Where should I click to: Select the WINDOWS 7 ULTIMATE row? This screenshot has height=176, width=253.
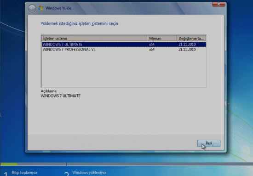pos(124,44)
